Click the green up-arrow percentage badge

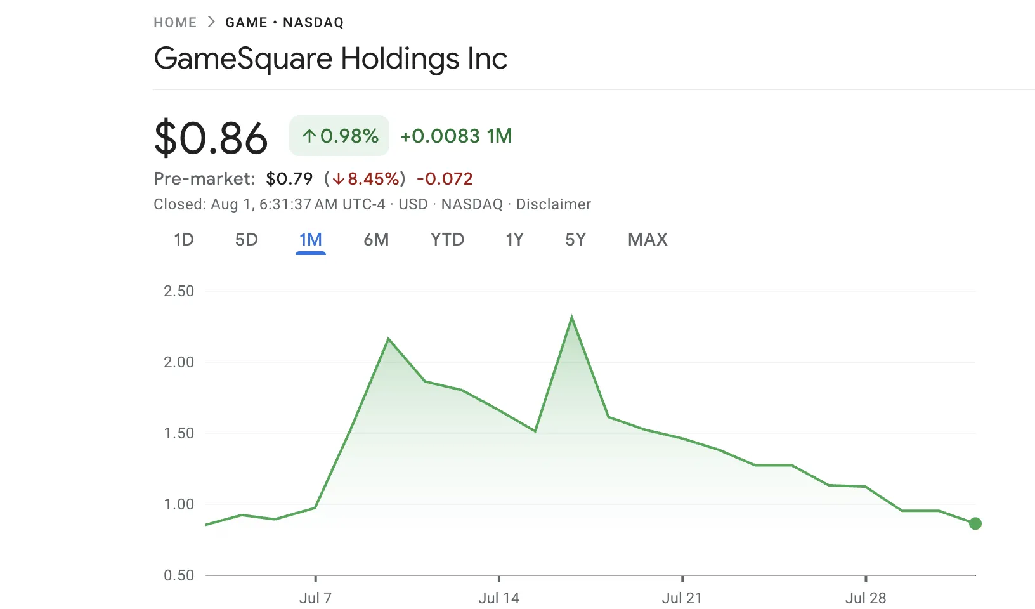pyautogui.click(x=339, y=135)
